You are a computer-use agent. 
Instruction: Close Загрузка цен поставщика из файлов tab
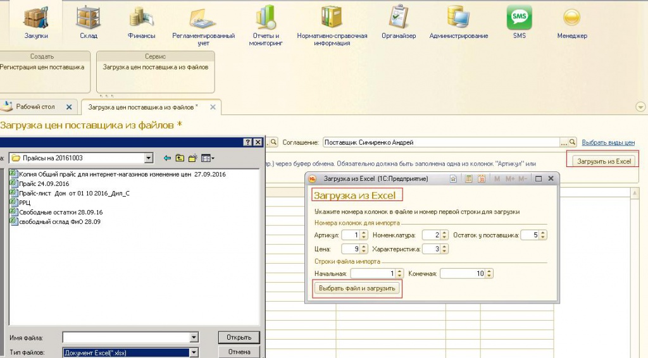coord(213,107)
